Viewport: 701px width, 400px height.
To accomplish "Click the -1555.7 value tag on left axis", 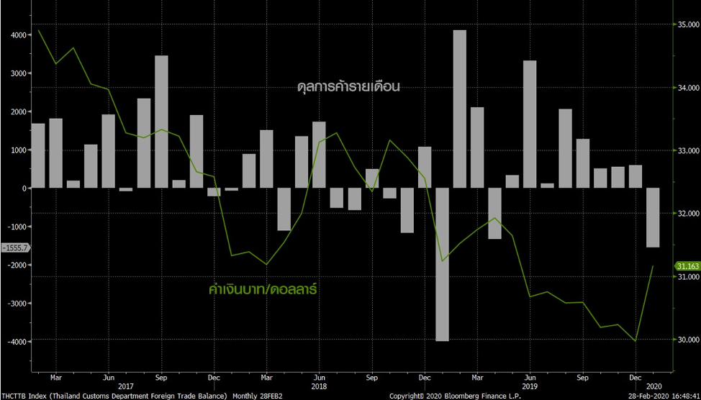I will (x=14, y=247).
